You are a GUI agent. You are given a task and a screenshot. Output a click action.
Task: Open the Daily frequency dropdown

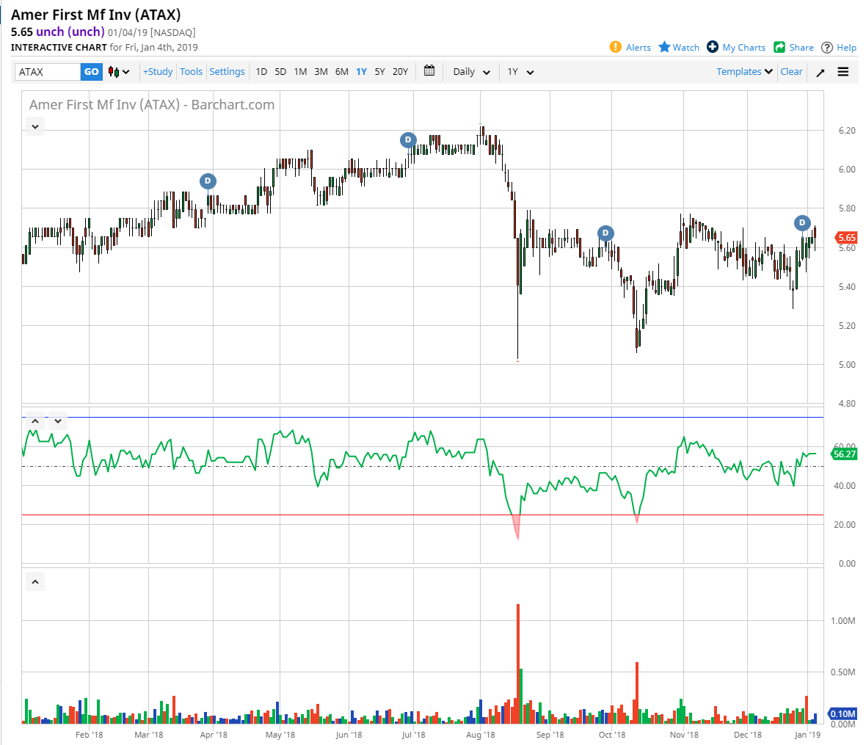tap(471, 72)
